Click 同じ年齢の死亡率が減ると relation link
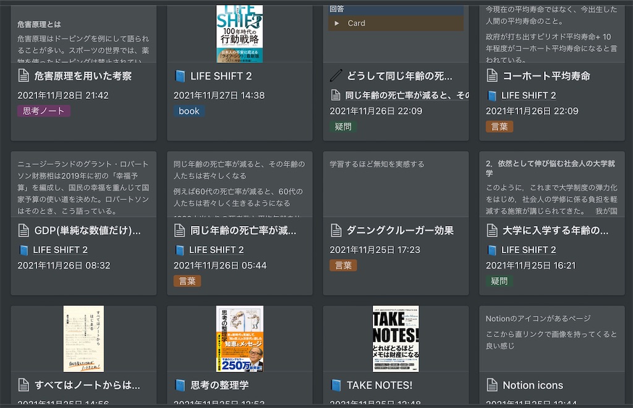 [407, 96]
